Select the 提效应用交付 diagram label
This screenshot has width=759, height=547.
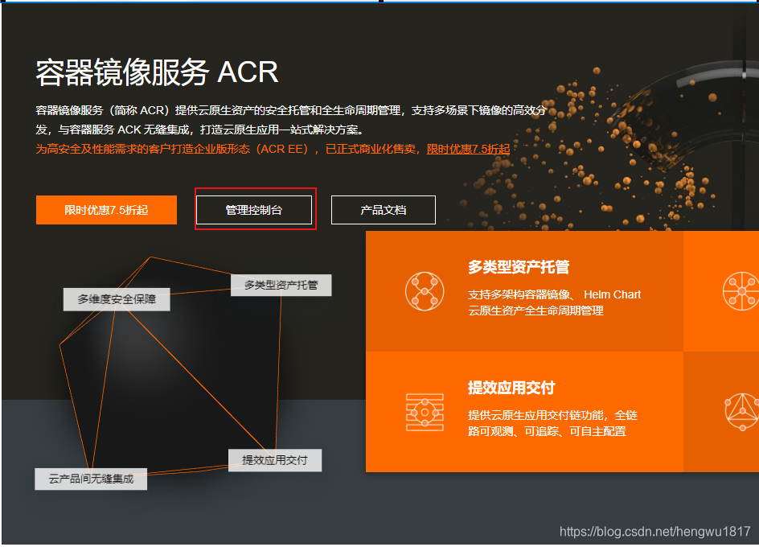point(275,460)
